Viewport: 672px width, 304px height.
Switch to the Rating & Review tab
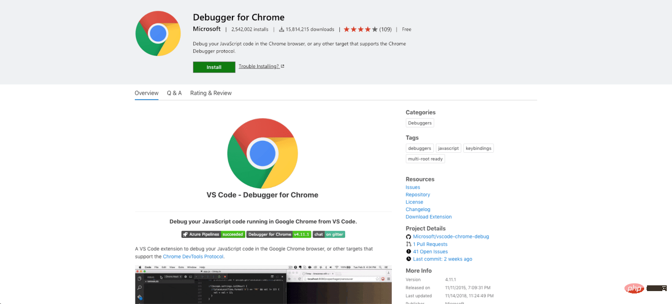pyautogui.click(x=211, y=93)
